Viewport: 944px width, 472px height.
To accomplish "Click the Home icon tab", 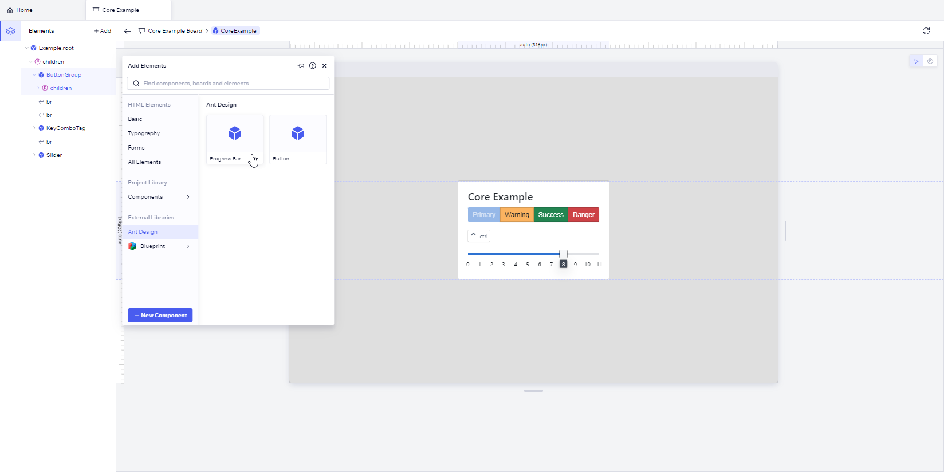I will coord(19,10).
